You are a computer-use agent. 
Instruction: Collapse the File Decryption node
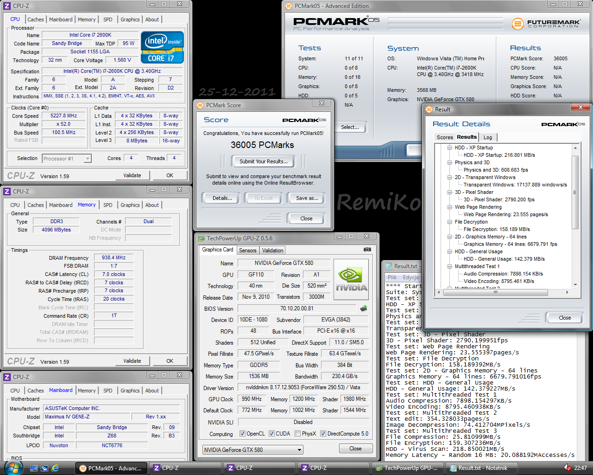(450, 222)
